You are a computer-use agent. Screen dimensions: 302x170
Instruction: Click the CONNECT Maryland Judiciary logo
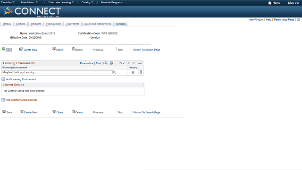(x=31, y=11)
